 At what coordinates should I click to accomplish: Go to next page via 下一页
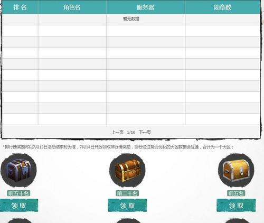(145, 132)
